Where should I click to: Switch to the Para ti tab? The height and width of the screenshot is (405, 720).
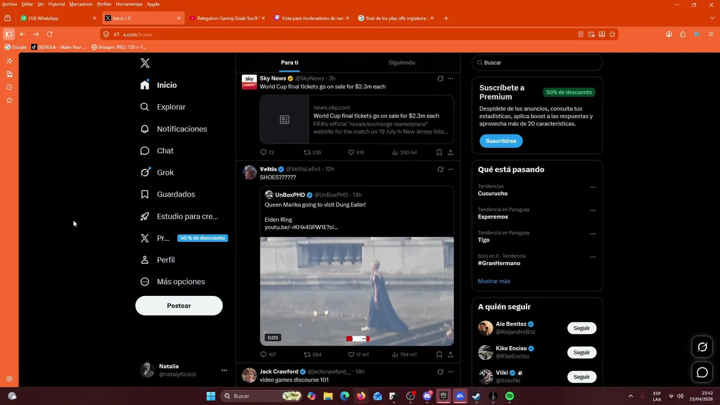click(x=290, y=62)
